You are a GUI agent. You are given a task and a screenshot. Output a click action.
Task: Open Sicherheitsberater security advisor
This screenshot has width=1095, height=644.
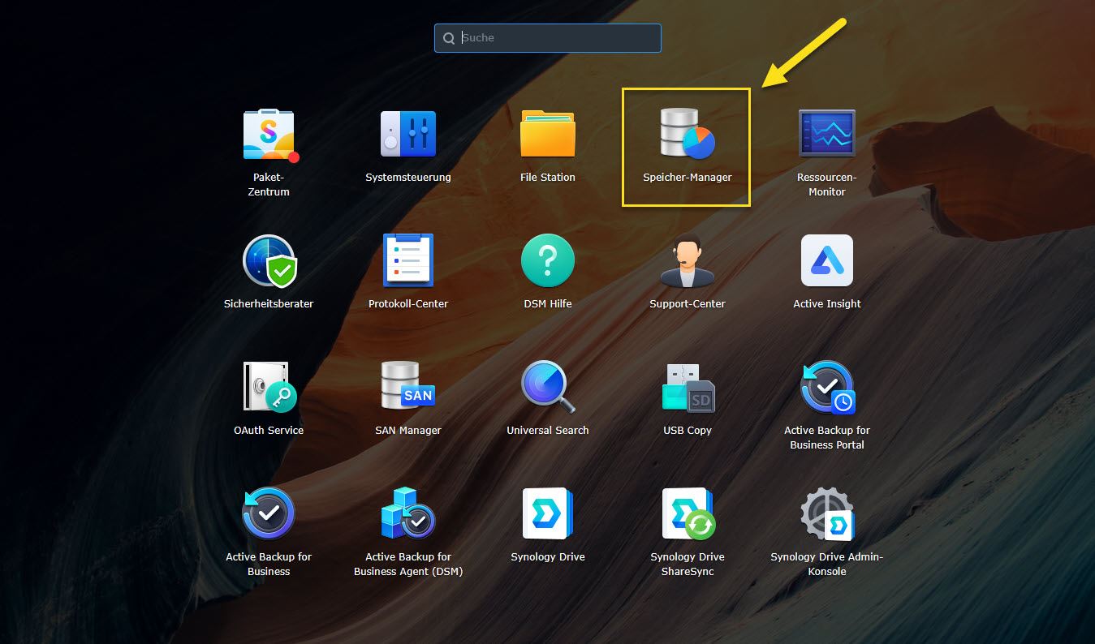pos(269,261)
